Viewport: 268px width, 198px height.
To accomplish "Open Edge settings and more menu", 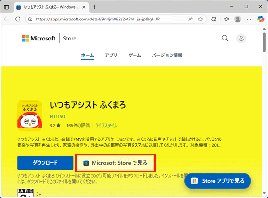I will tap(249, 19).
